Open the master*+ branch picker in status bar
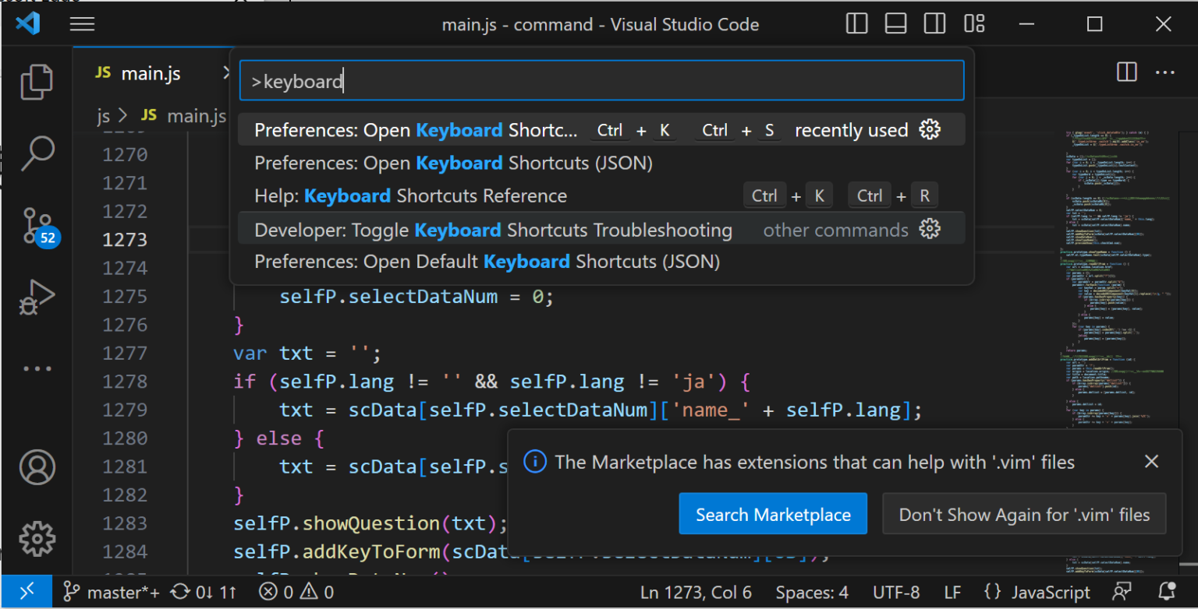Screen dimensions: 1198x609 tap(112, 592)
